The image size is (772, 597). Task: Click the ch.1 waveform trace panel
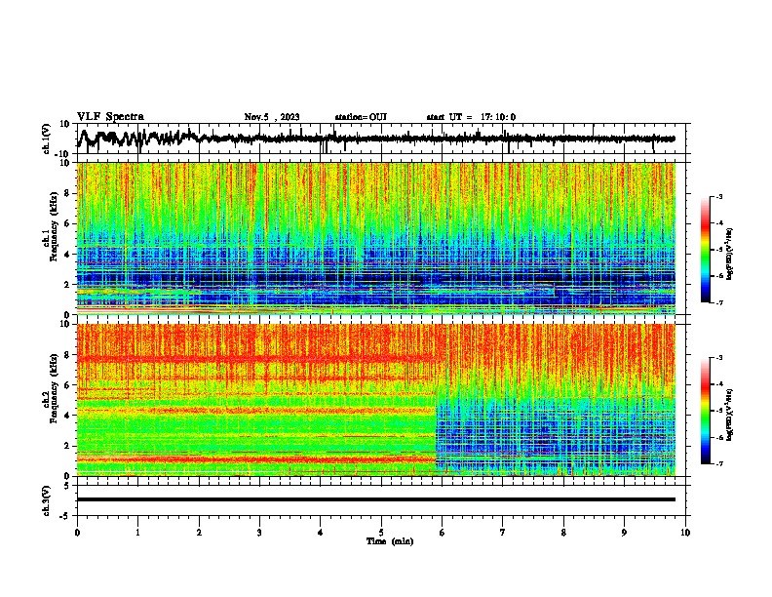(x=383, y=139)
